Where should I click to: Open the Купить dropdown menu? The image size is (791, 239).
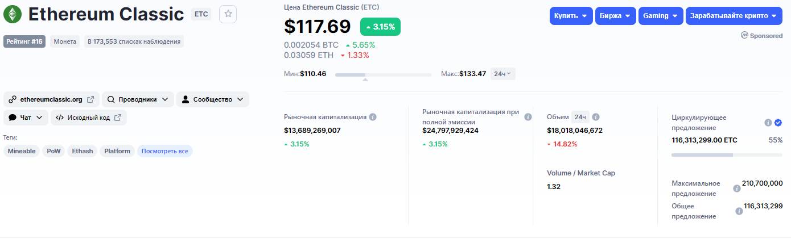click(x=571, y=16)
